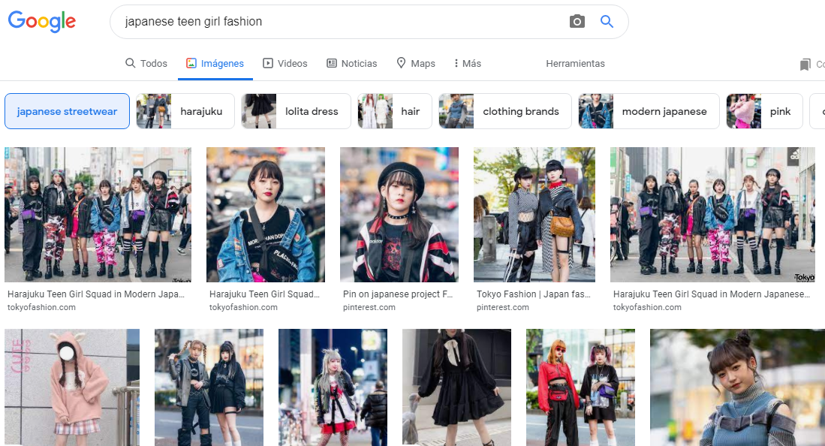Open girl with hair buns blue sweater image
Viewport: 825px width, 446px height.
point(738,387)
